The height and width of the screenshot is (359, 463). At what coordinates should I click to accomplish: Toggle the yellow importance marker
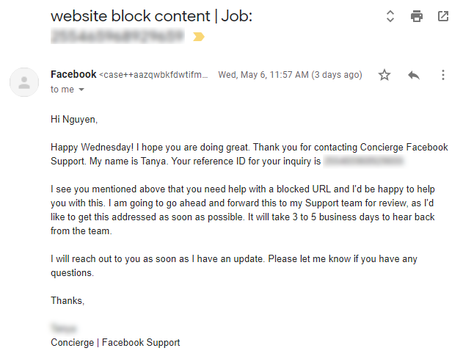coord(198,36)
